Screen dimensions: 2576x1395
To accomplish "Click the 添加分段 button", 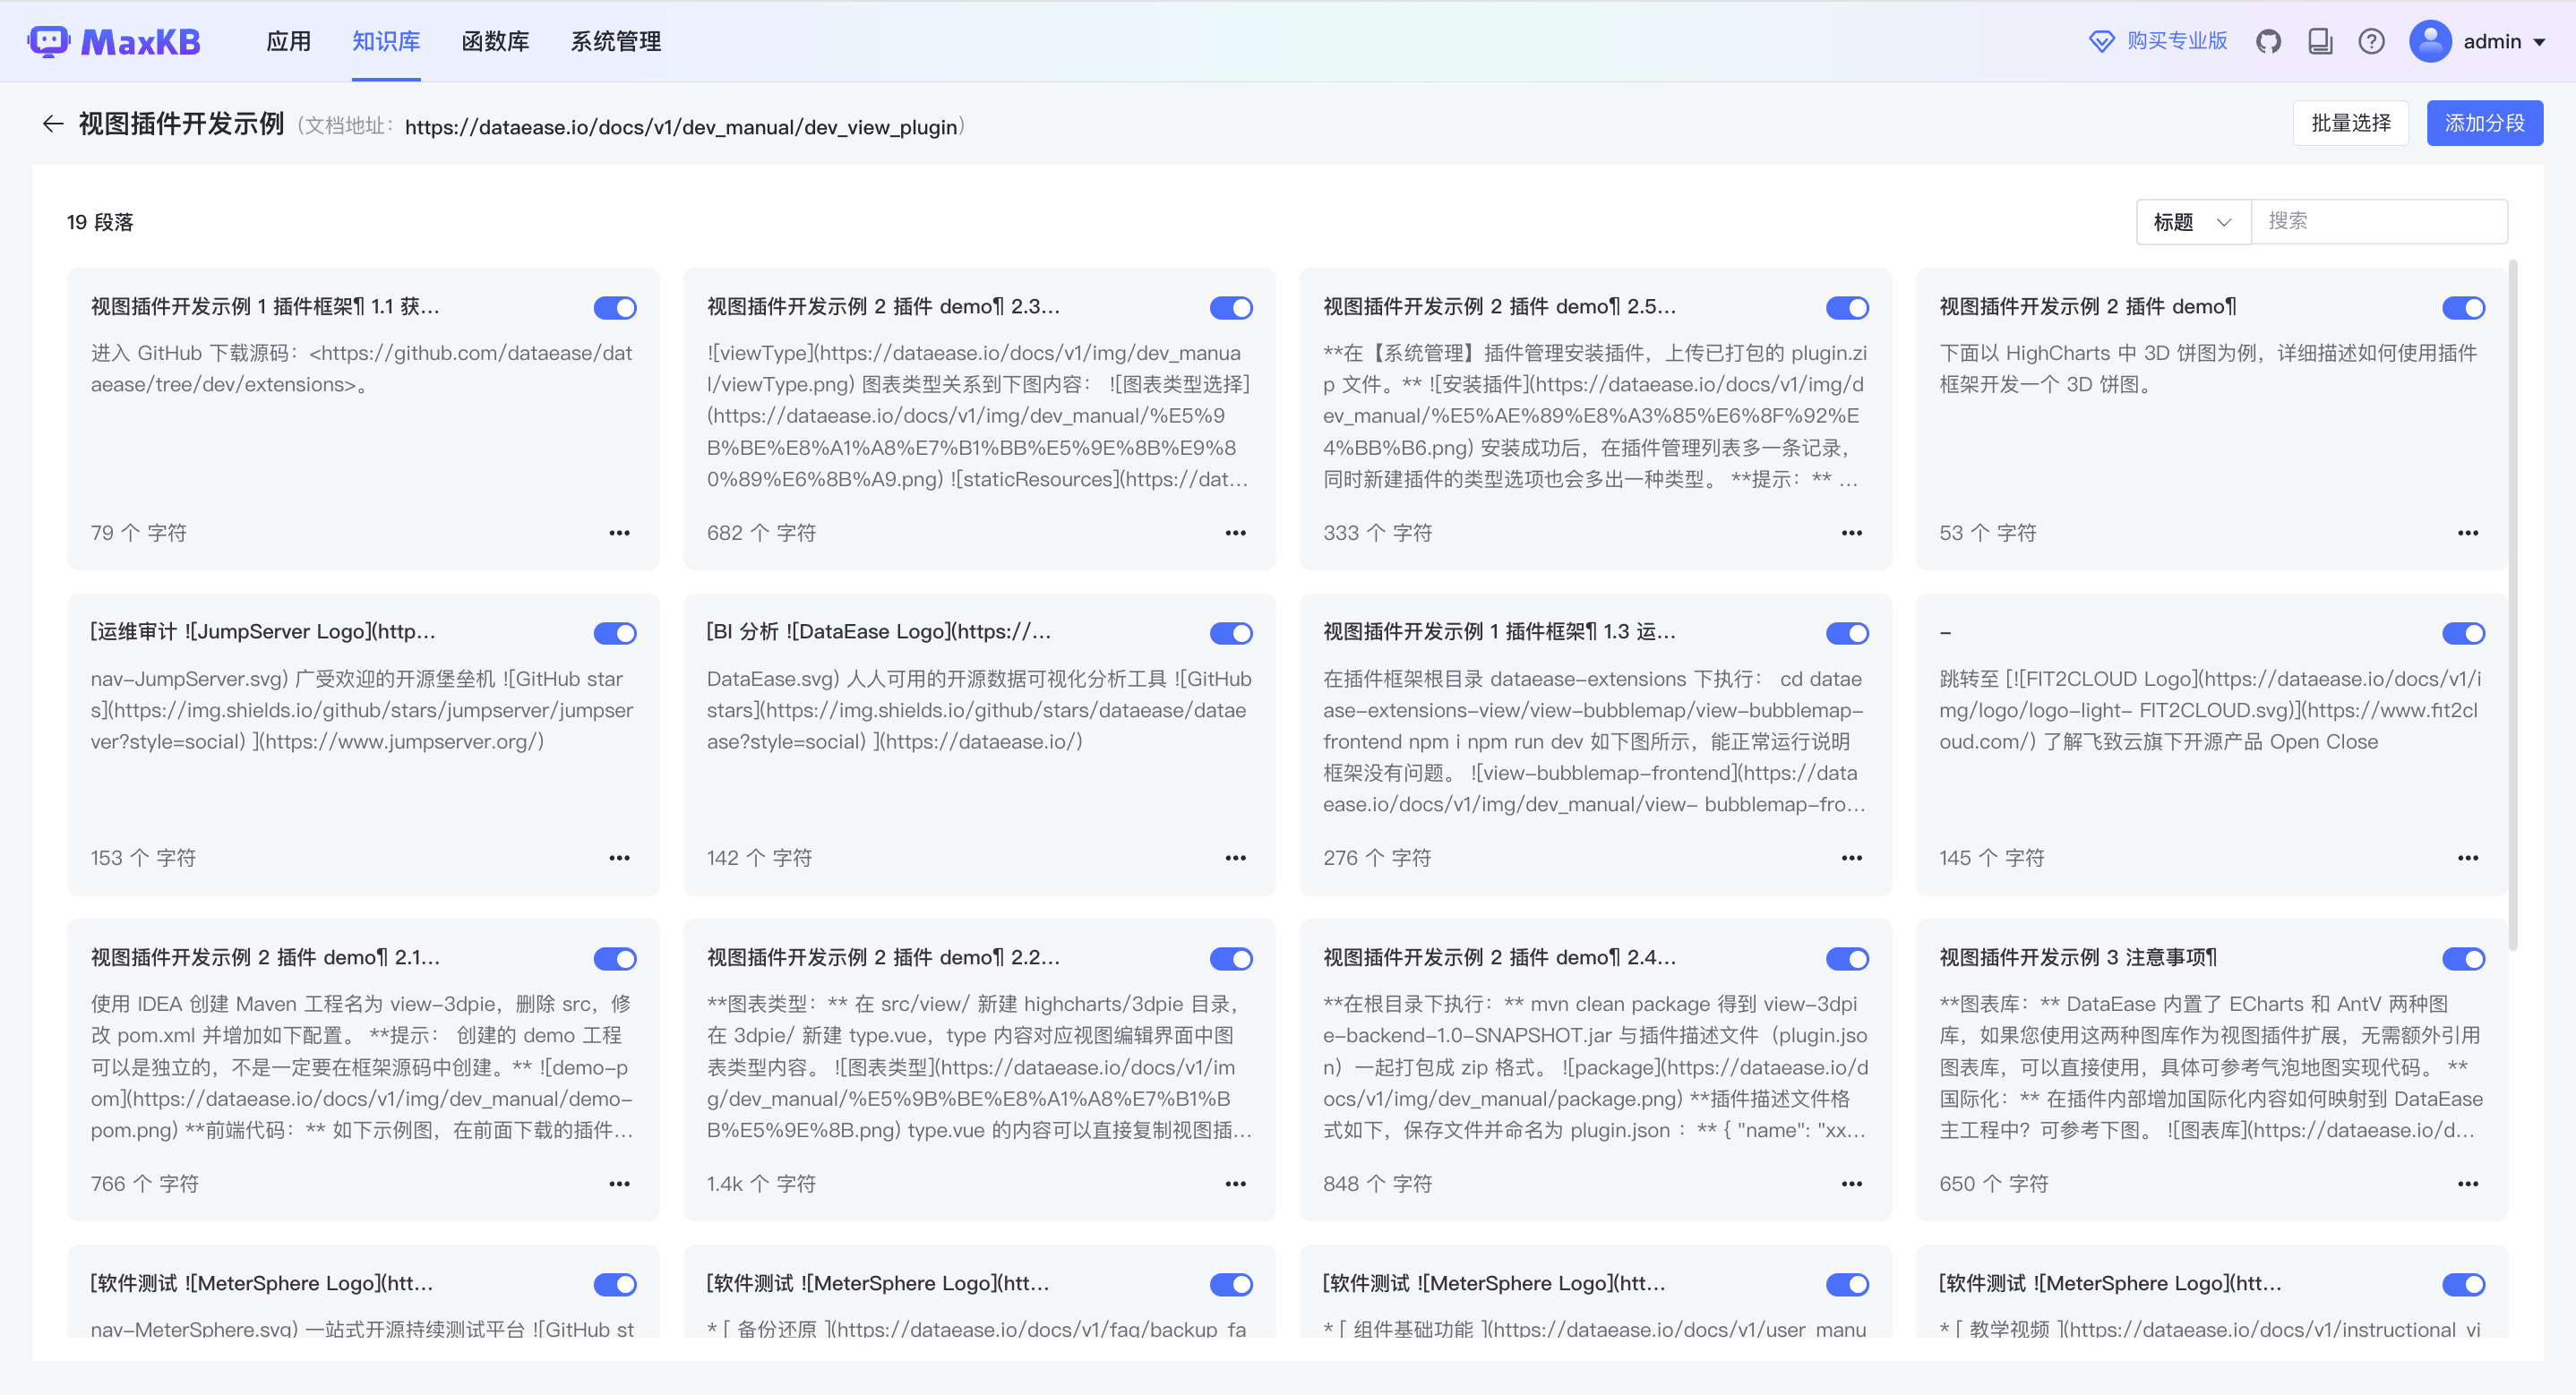I will point(2484,123).
